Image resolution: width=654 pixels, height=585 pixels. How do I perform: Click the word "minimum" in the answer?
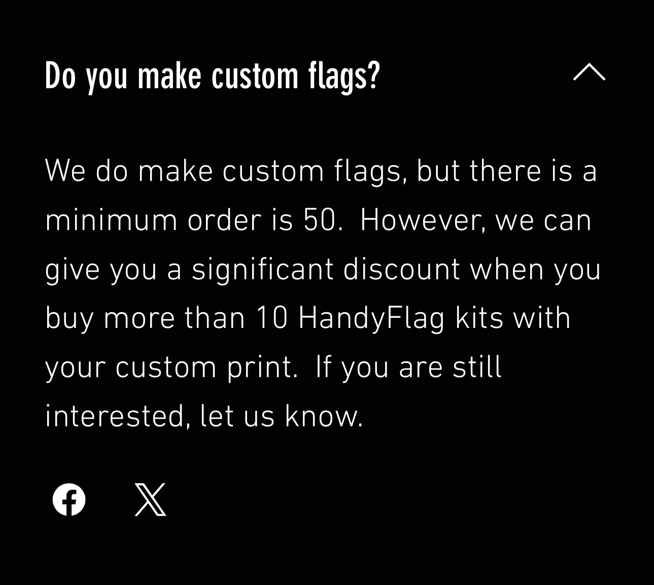pos(111,220)
